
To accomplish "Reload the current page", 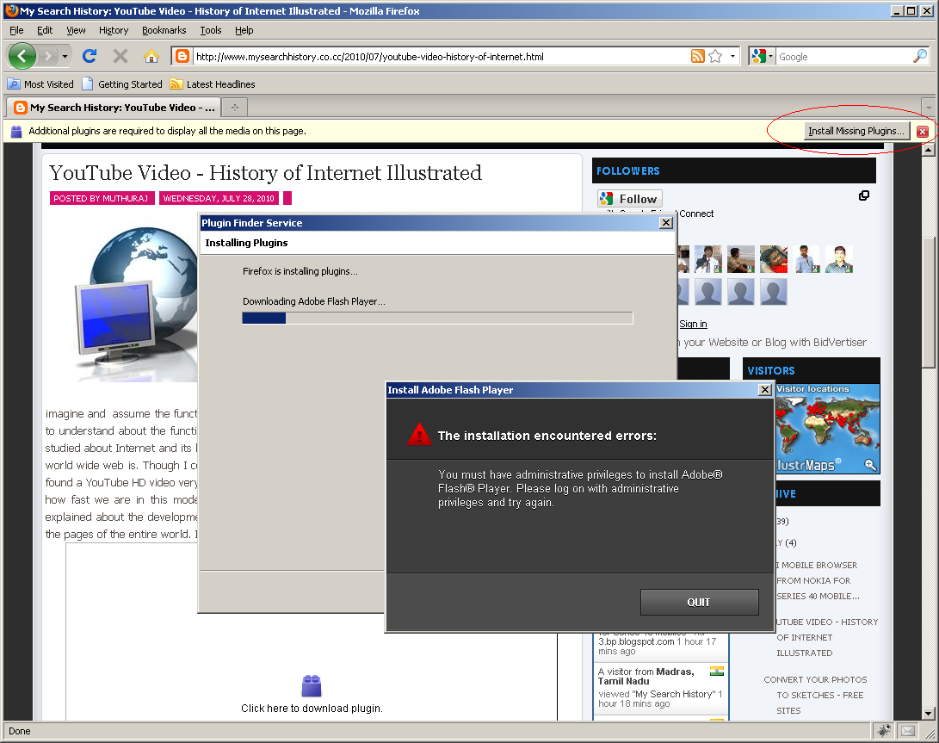I will coord(90,56).
